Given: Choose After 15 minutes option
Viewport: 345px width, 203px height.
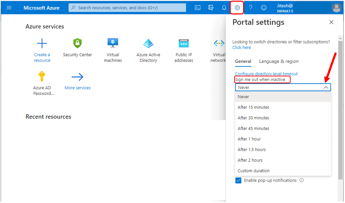Looking at the screenshot, I should pos(283,107).
